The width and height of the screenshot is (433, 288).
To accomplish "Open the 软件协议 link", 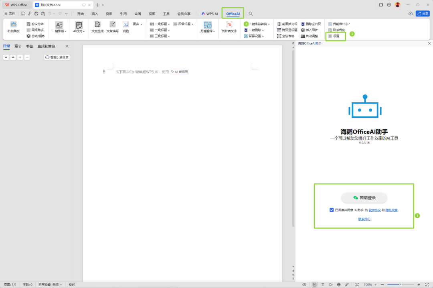I will [x=375, y=210].
